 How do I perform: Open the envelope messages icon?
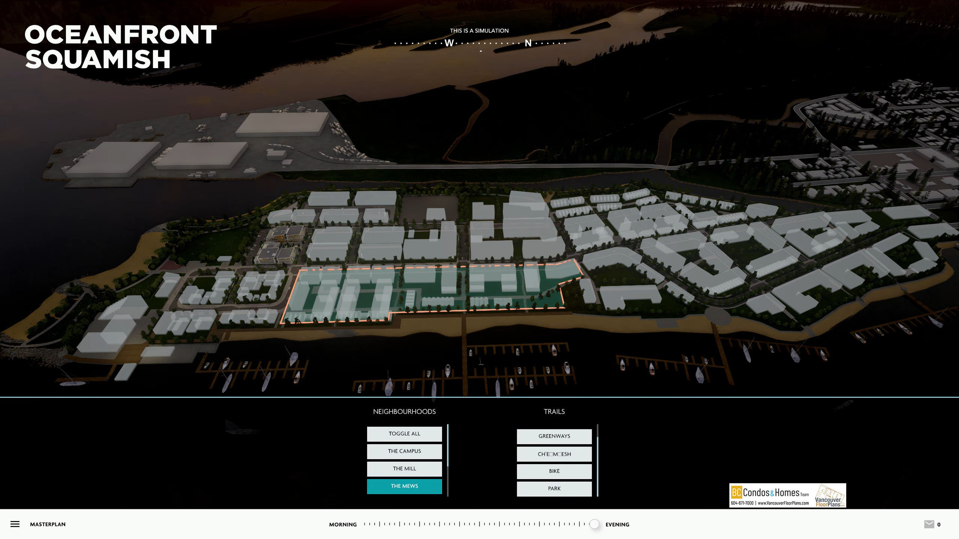pos(929,524)
